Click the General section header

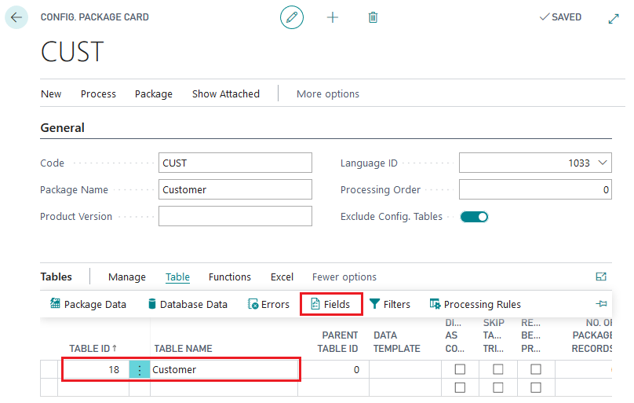point(62,128)
